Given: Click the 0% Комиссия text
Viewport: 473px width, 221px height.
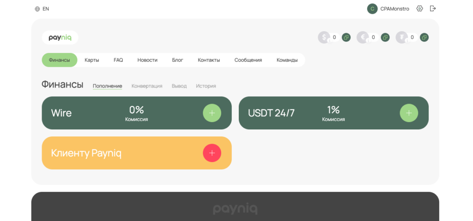Looking at the screenshot, I should click(137, 114).
